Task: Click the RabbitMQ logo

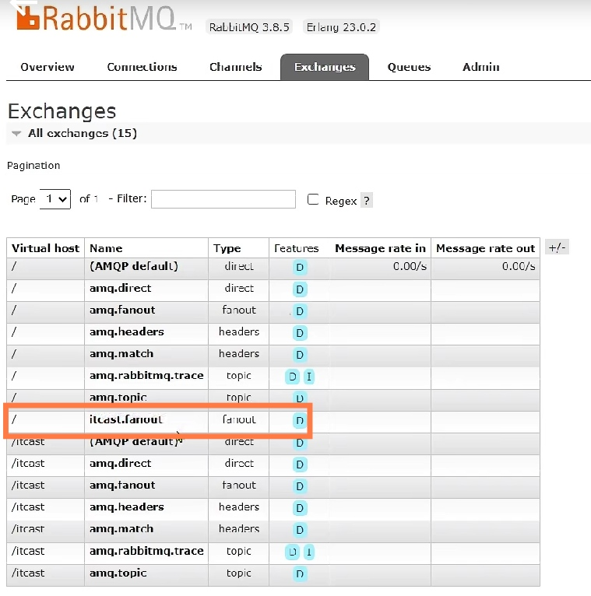Action: [103, 18]
